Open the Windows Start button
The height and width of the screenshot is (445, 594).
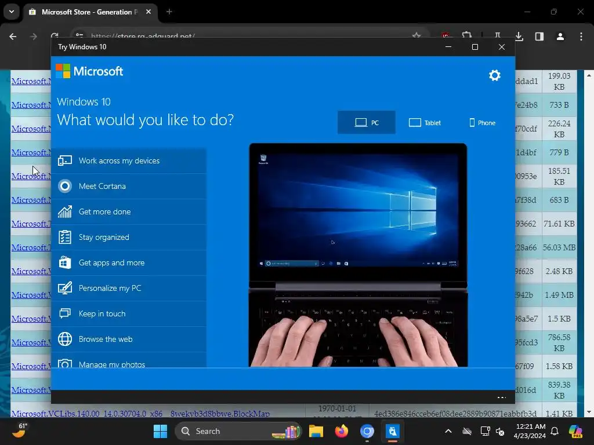[160, 431]
